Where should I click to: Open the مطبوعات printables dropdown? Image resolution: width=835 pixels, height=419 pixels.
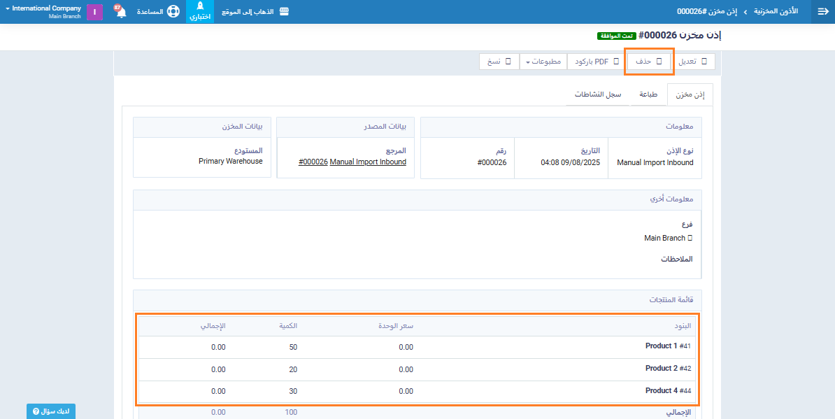pos(542,62)
